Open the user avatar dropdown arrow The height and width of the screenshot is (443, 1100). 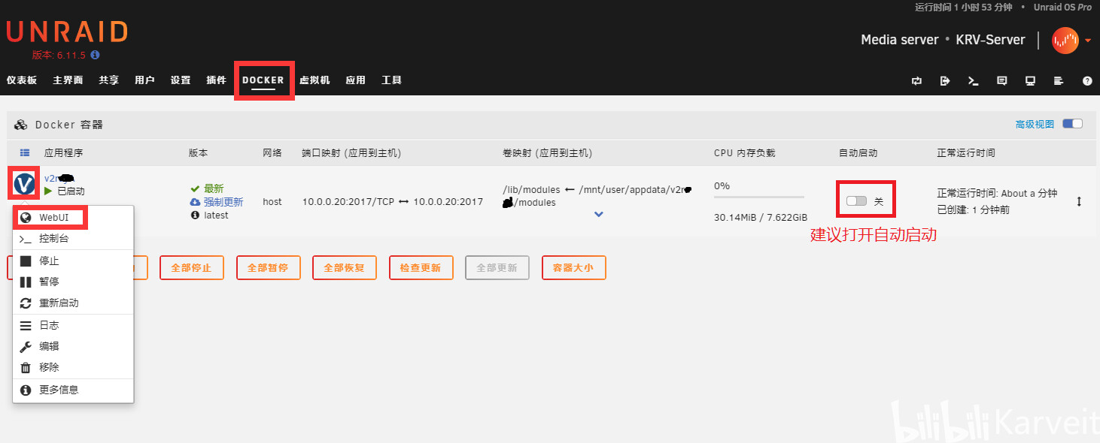pyautogui.click(x=1088, y=41)
